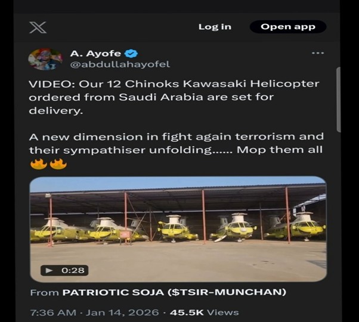Click the first fire emoji in the post
This screenshot has height=322, width=359.
[38, 163]
